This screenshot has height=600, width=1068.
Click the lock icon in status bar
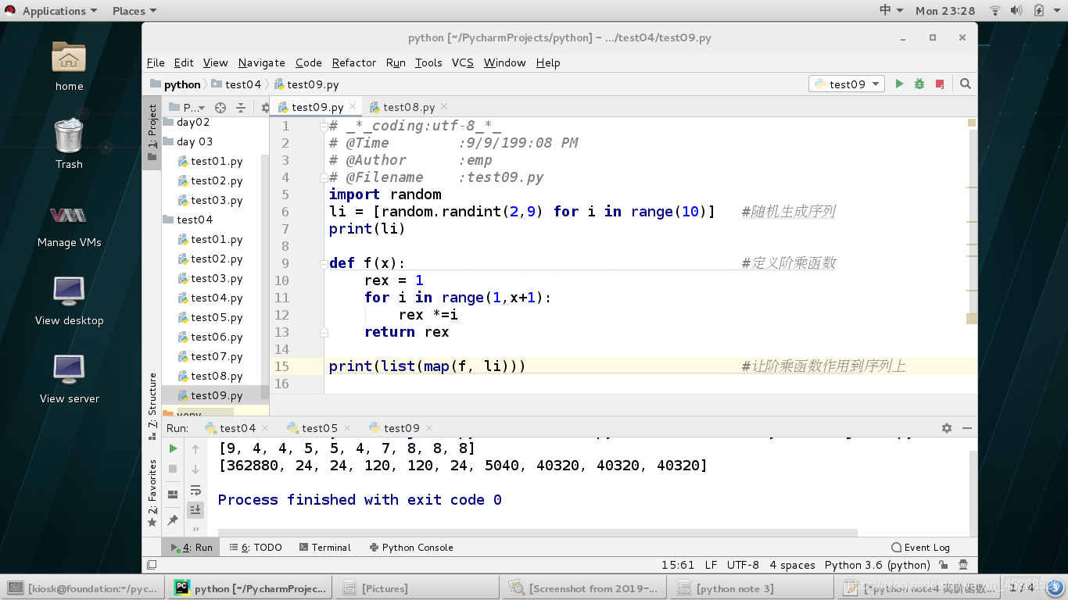point(944,565)
